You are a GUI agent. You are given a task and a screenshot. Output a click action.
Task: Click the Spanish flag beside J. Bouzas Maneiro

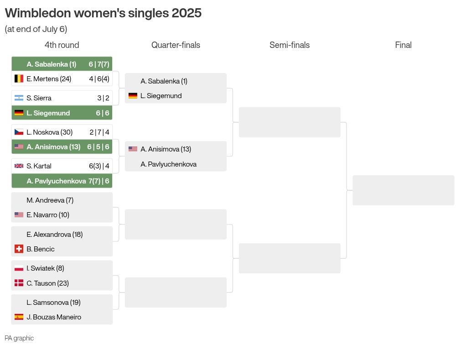[19, 317]
